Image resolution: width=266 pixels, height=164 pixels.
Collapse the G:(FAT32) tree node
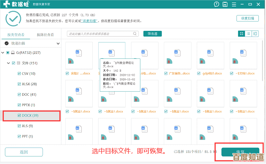point(3,52)
